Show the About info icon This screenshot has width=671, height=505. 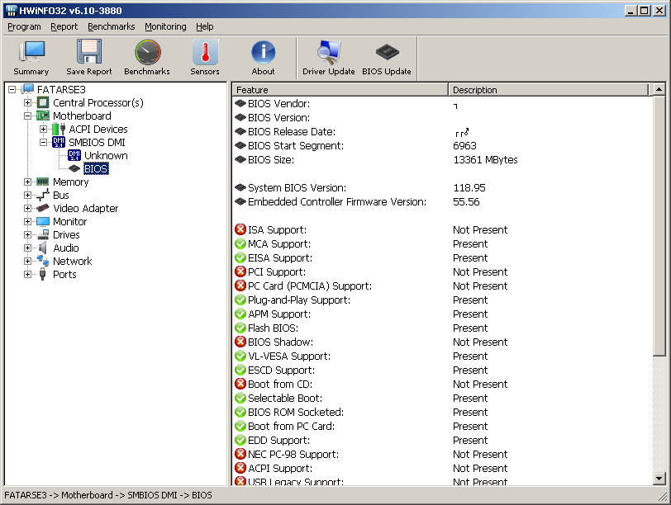[263, 52]
